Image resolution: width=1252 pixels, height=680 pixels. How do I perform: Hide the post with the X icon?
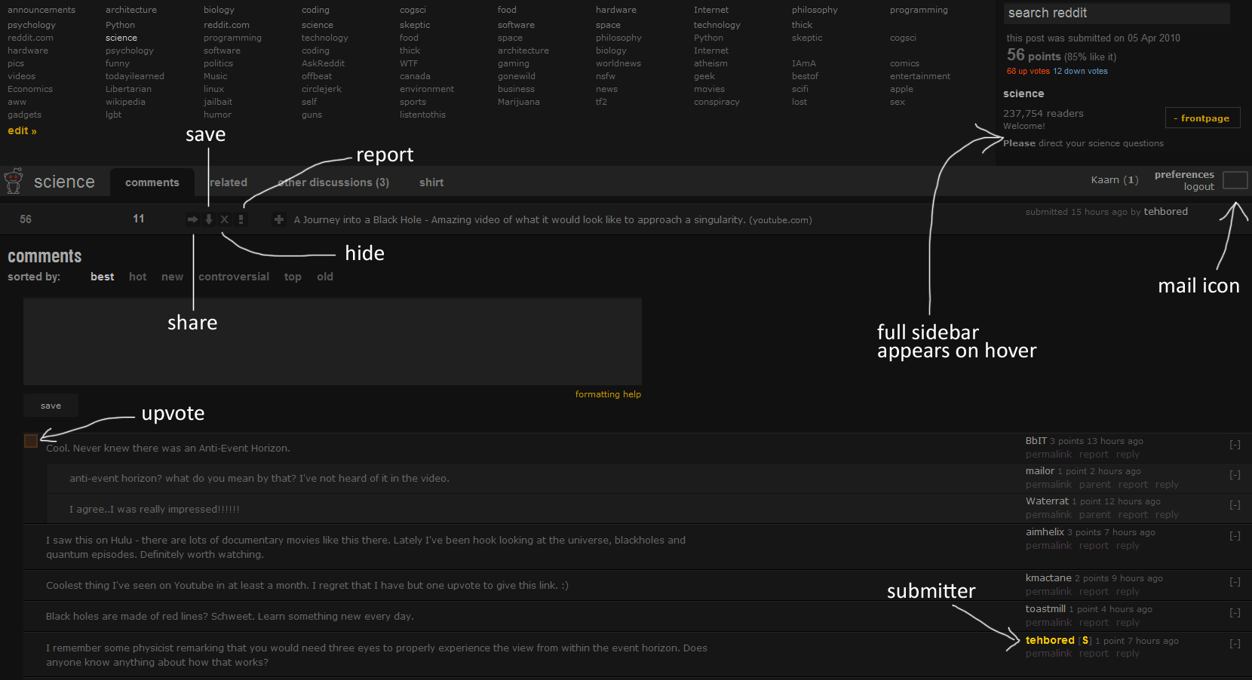pos(224,219)
